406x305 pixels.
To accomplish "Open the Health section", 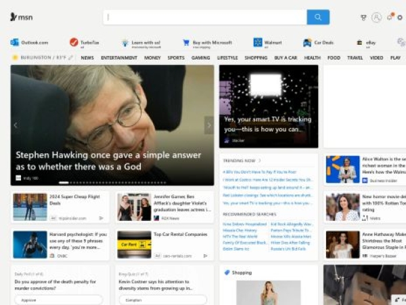I will coord(312,58).
